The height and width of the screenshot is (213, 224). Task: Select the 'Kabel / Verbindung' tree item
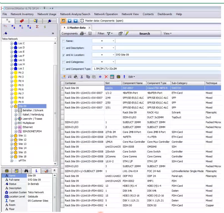(33, 115)
